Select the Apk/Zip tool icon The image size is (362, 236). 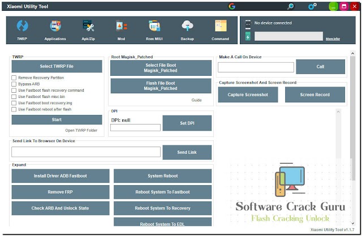click(x=88, y=26)
